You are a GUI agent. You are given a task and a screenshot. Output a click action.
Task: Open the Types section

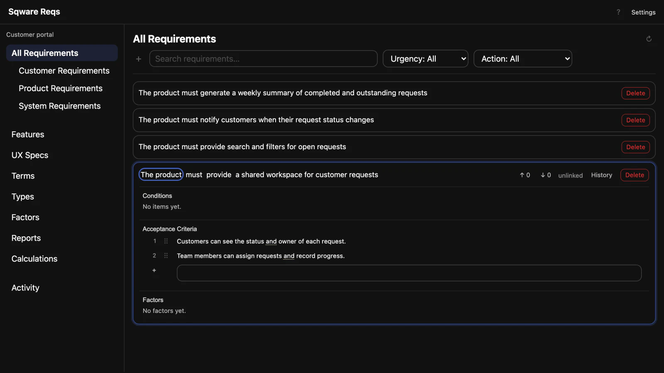click(x=23, y=196)
